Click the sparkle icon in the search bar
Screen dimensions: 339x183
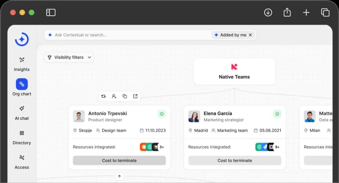pos(50,35)
